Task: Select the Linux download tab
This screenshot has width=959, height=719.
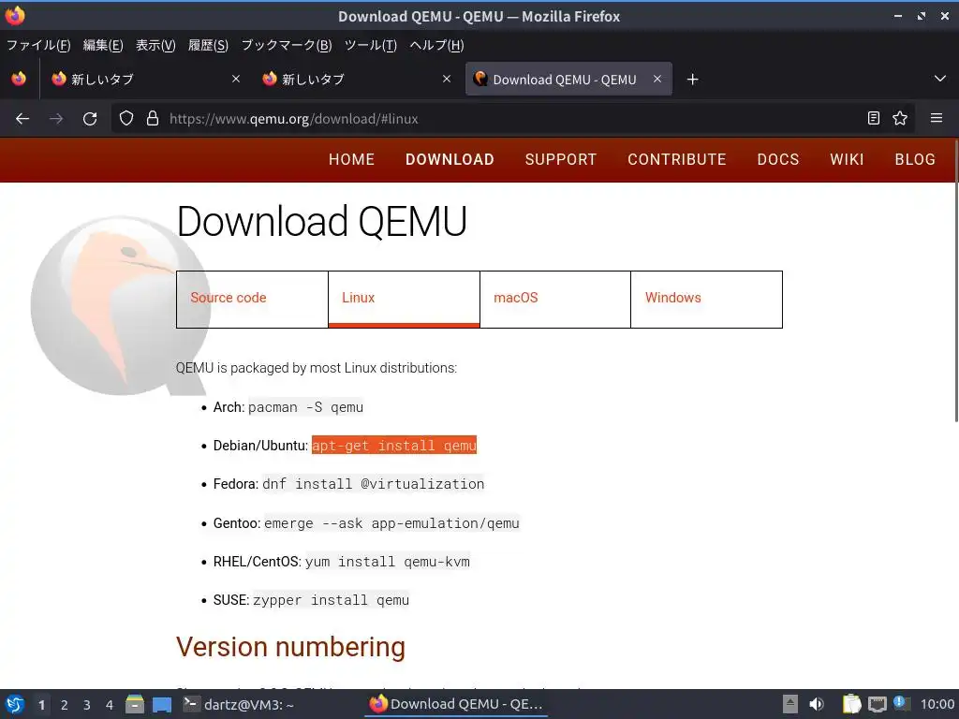Action: tap(404, 299)
